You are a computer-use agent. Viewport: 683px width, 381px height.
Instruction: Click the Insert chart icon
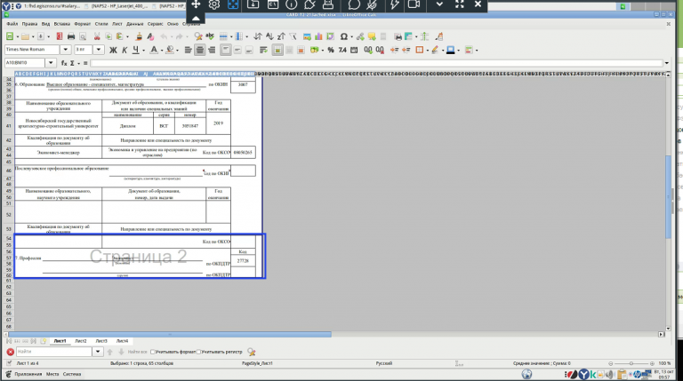coord(319,36)
